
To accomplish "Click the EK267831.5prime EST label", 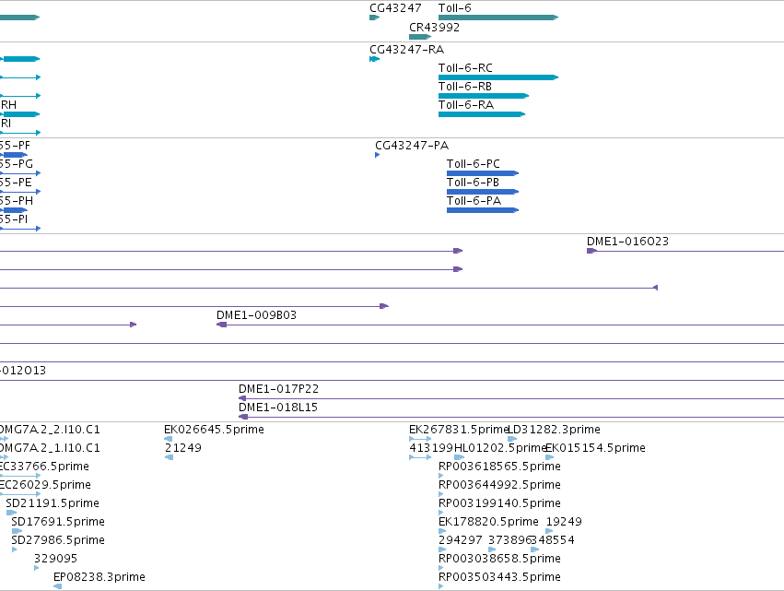I will tap(458, 430).
